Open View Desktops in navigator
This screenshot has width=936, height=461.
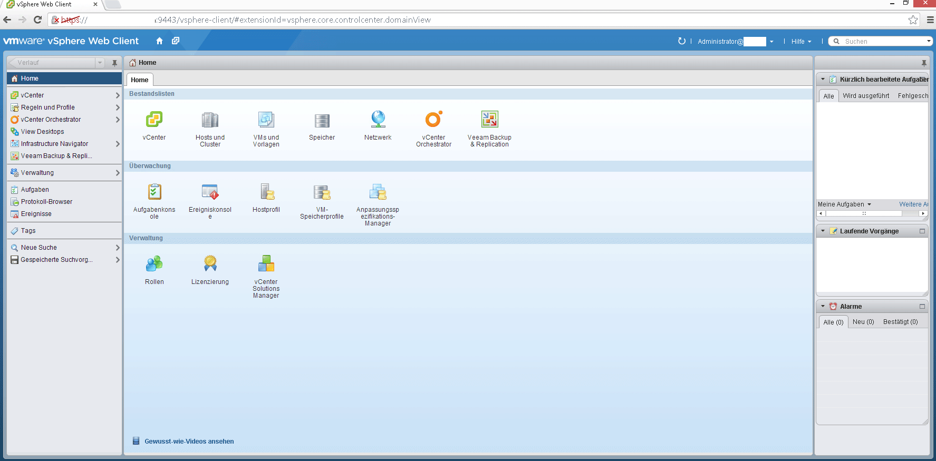(x=64, y=132)
